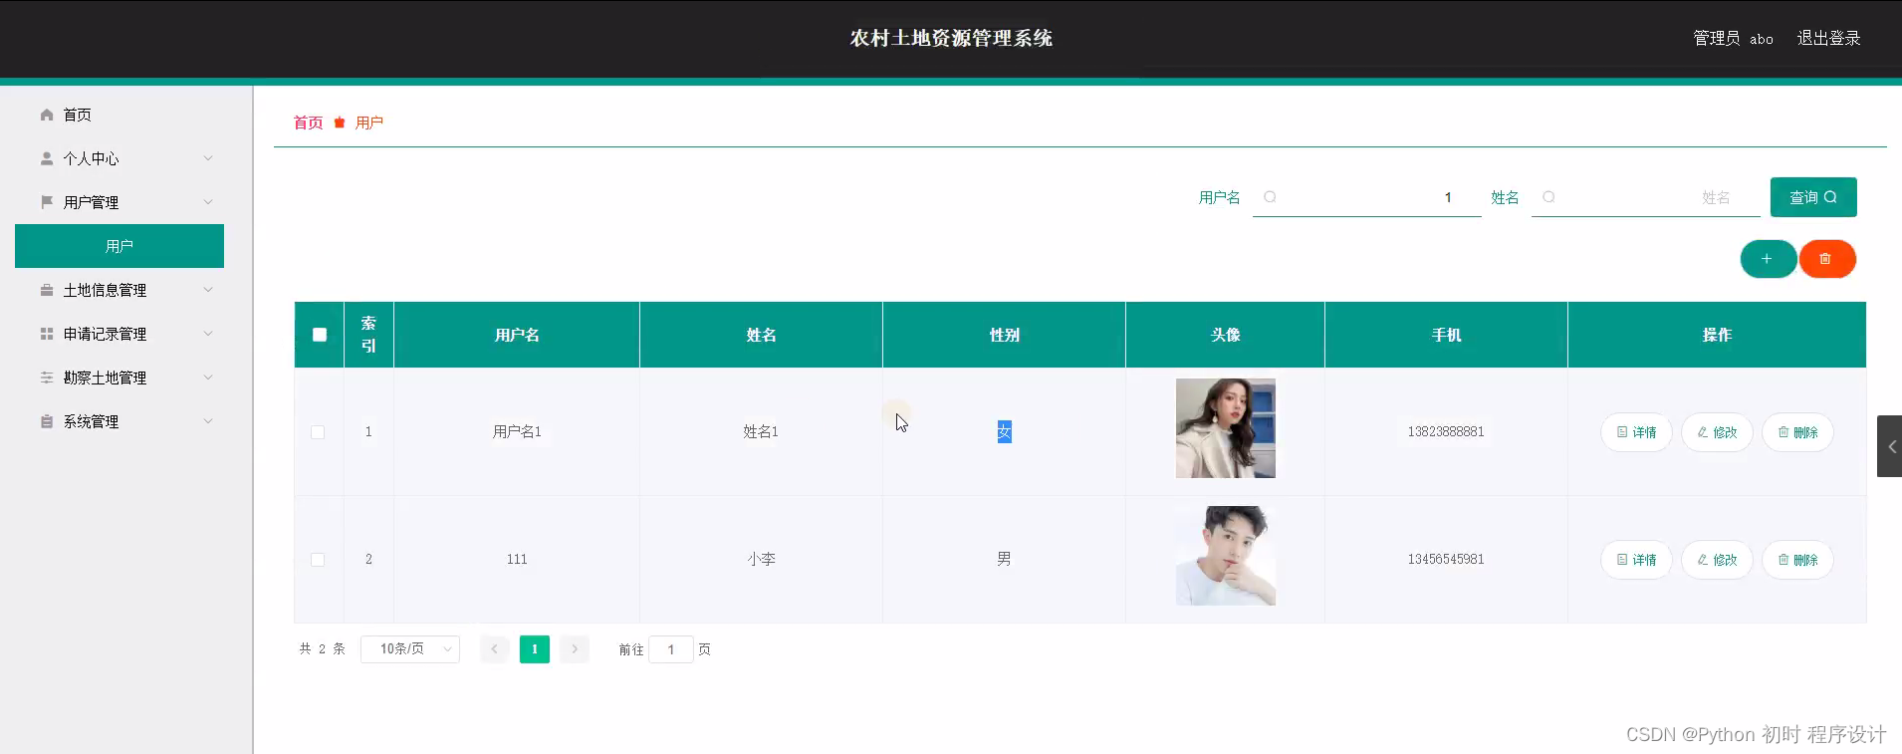The image size is (1902, 754).
Task: Click the 姓名 search input
Action: (x=1645, y=197)
